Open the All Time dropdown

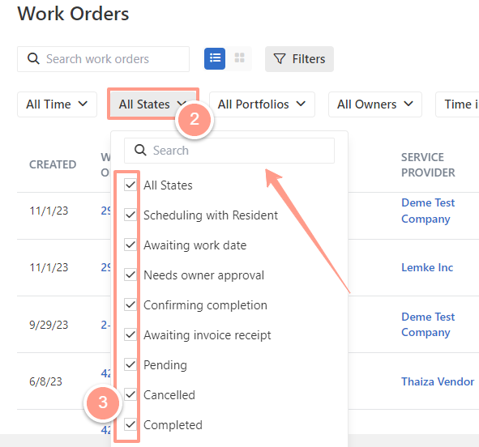[x=57, y=104]
